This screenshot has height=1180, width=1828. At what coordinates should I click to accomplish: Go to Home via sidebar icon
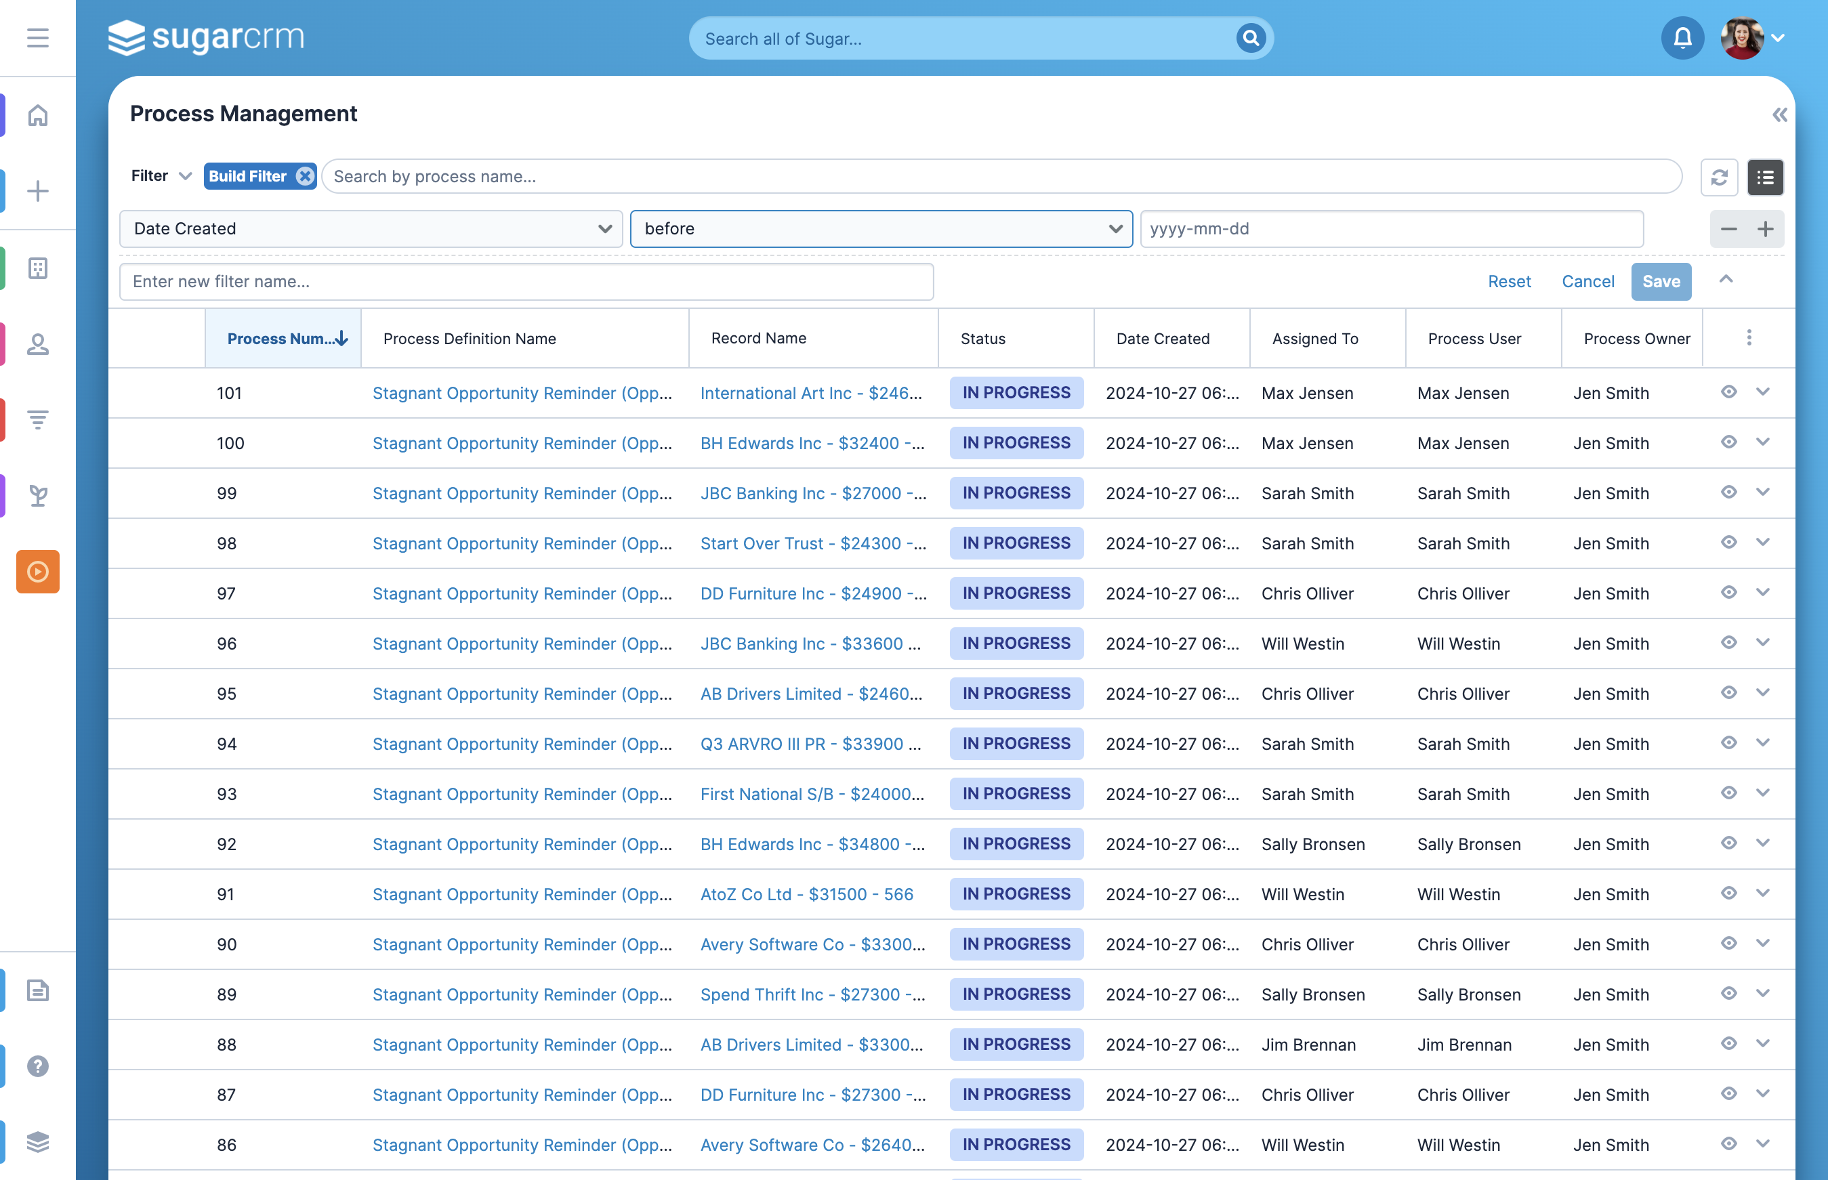tap(37, 115)
